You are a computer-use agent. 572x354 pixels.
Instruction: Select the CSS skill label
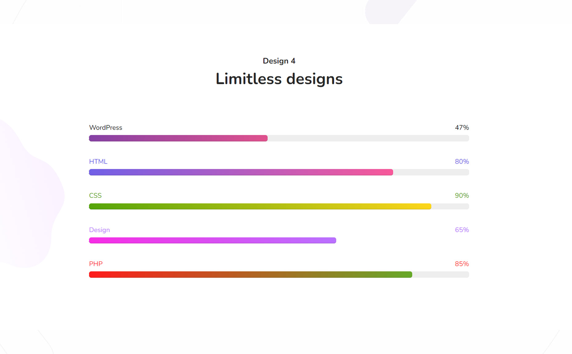tap(95, 195)
